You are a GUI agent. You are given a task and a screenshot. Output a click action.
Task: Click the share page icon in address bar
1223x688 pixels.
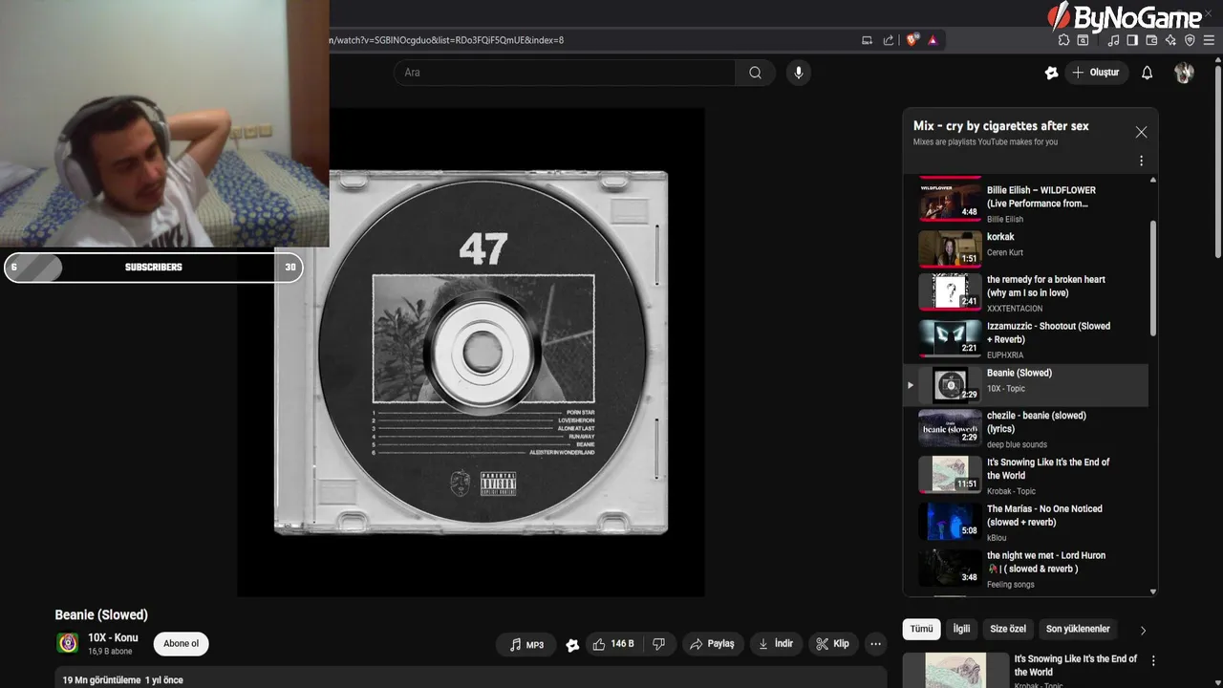point(889,40)
